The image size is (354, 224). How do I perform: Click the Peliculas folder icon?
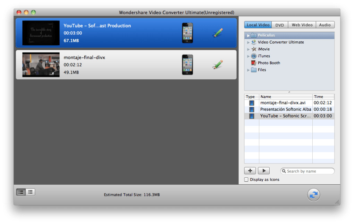pos(254,35)
